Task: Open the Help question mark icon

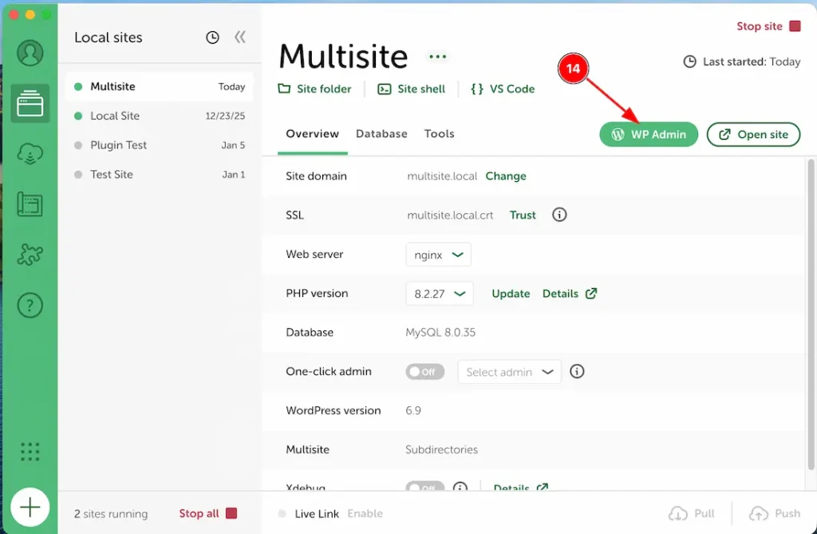Action: tap(30, 306)
